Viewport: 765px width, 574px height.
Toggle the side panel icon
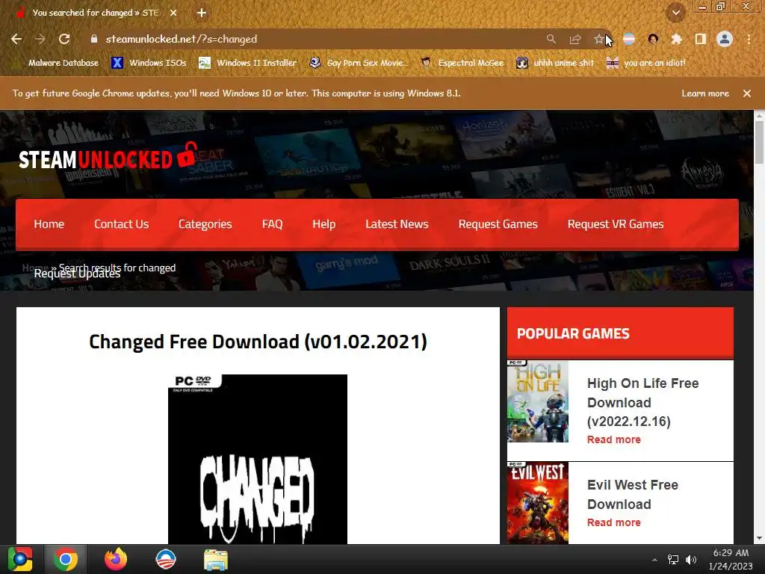point(701,39)
